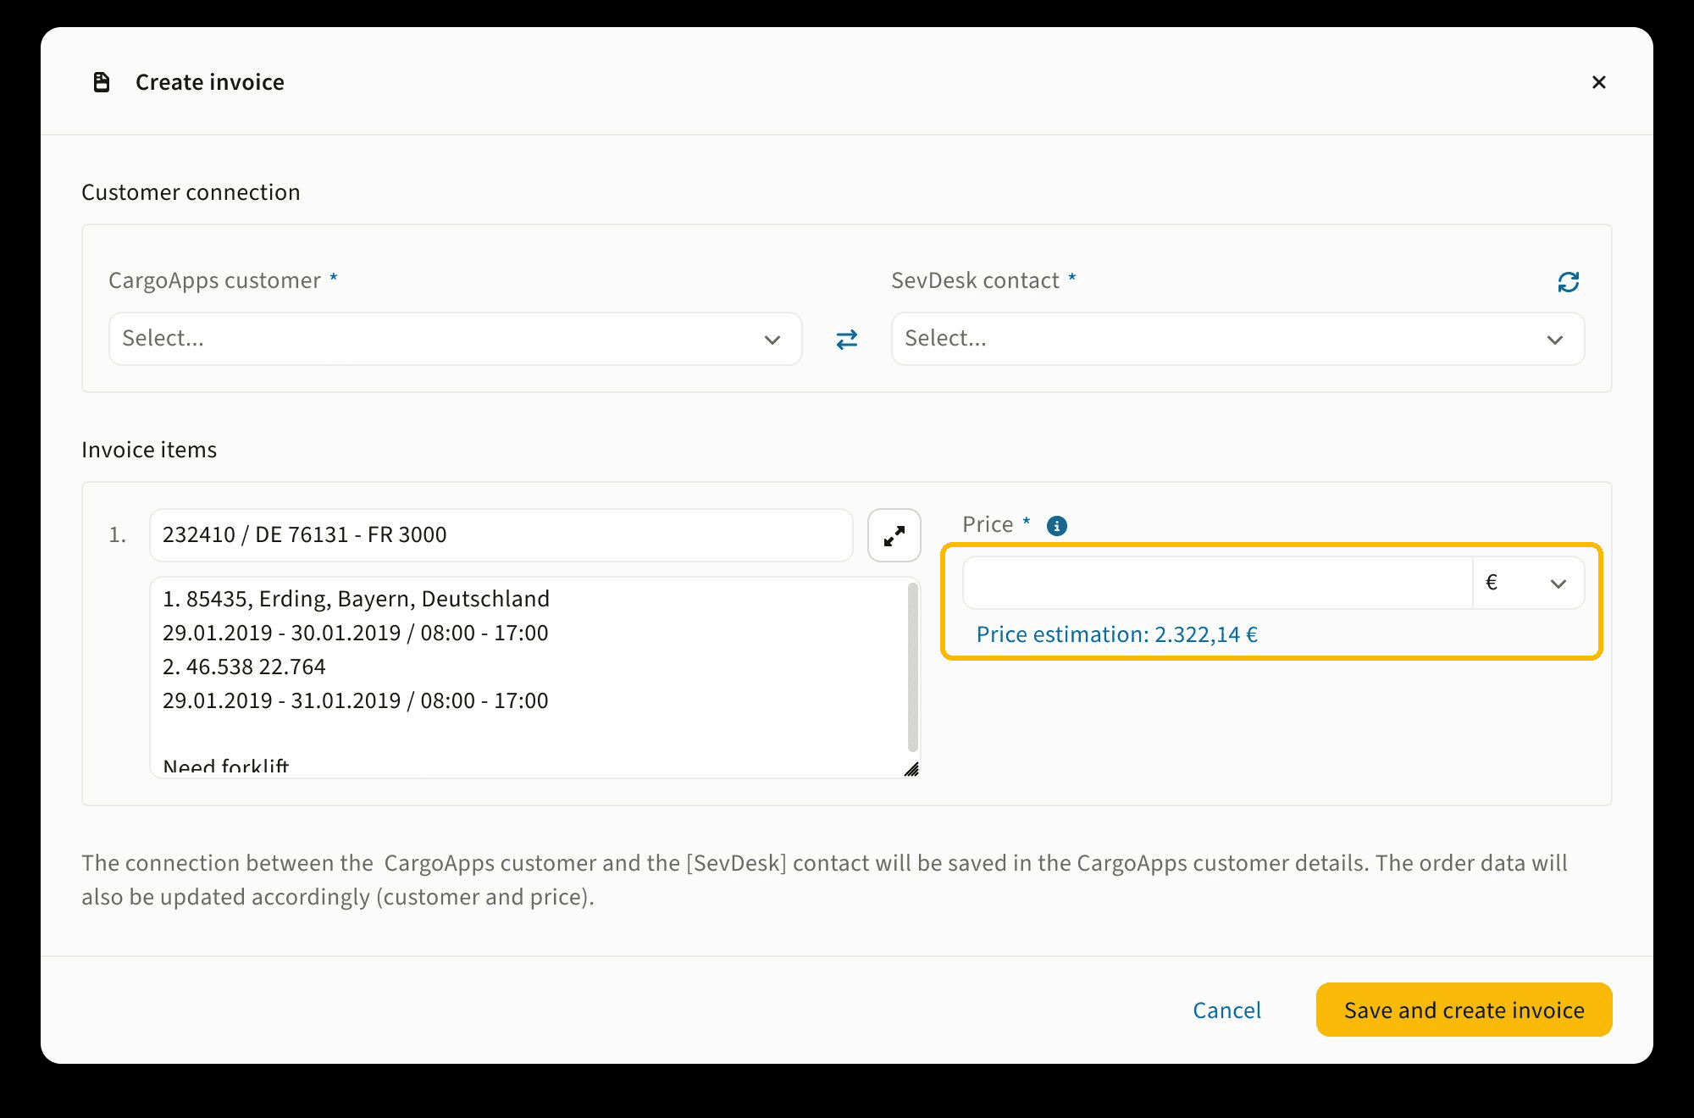The image size is (1694, 1118).
Task: Click into the Price input field
Action: point(1217,583)
